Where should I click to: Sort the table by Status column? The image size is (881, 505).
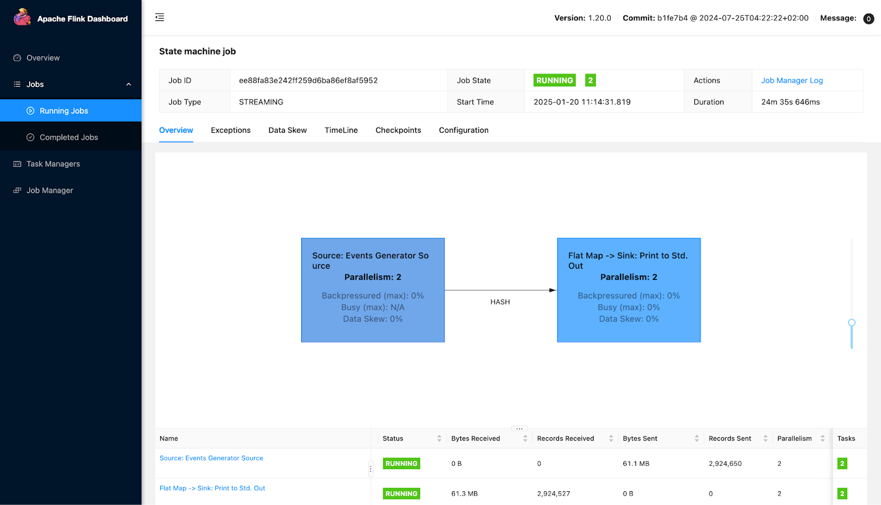[x=439, y=438]
